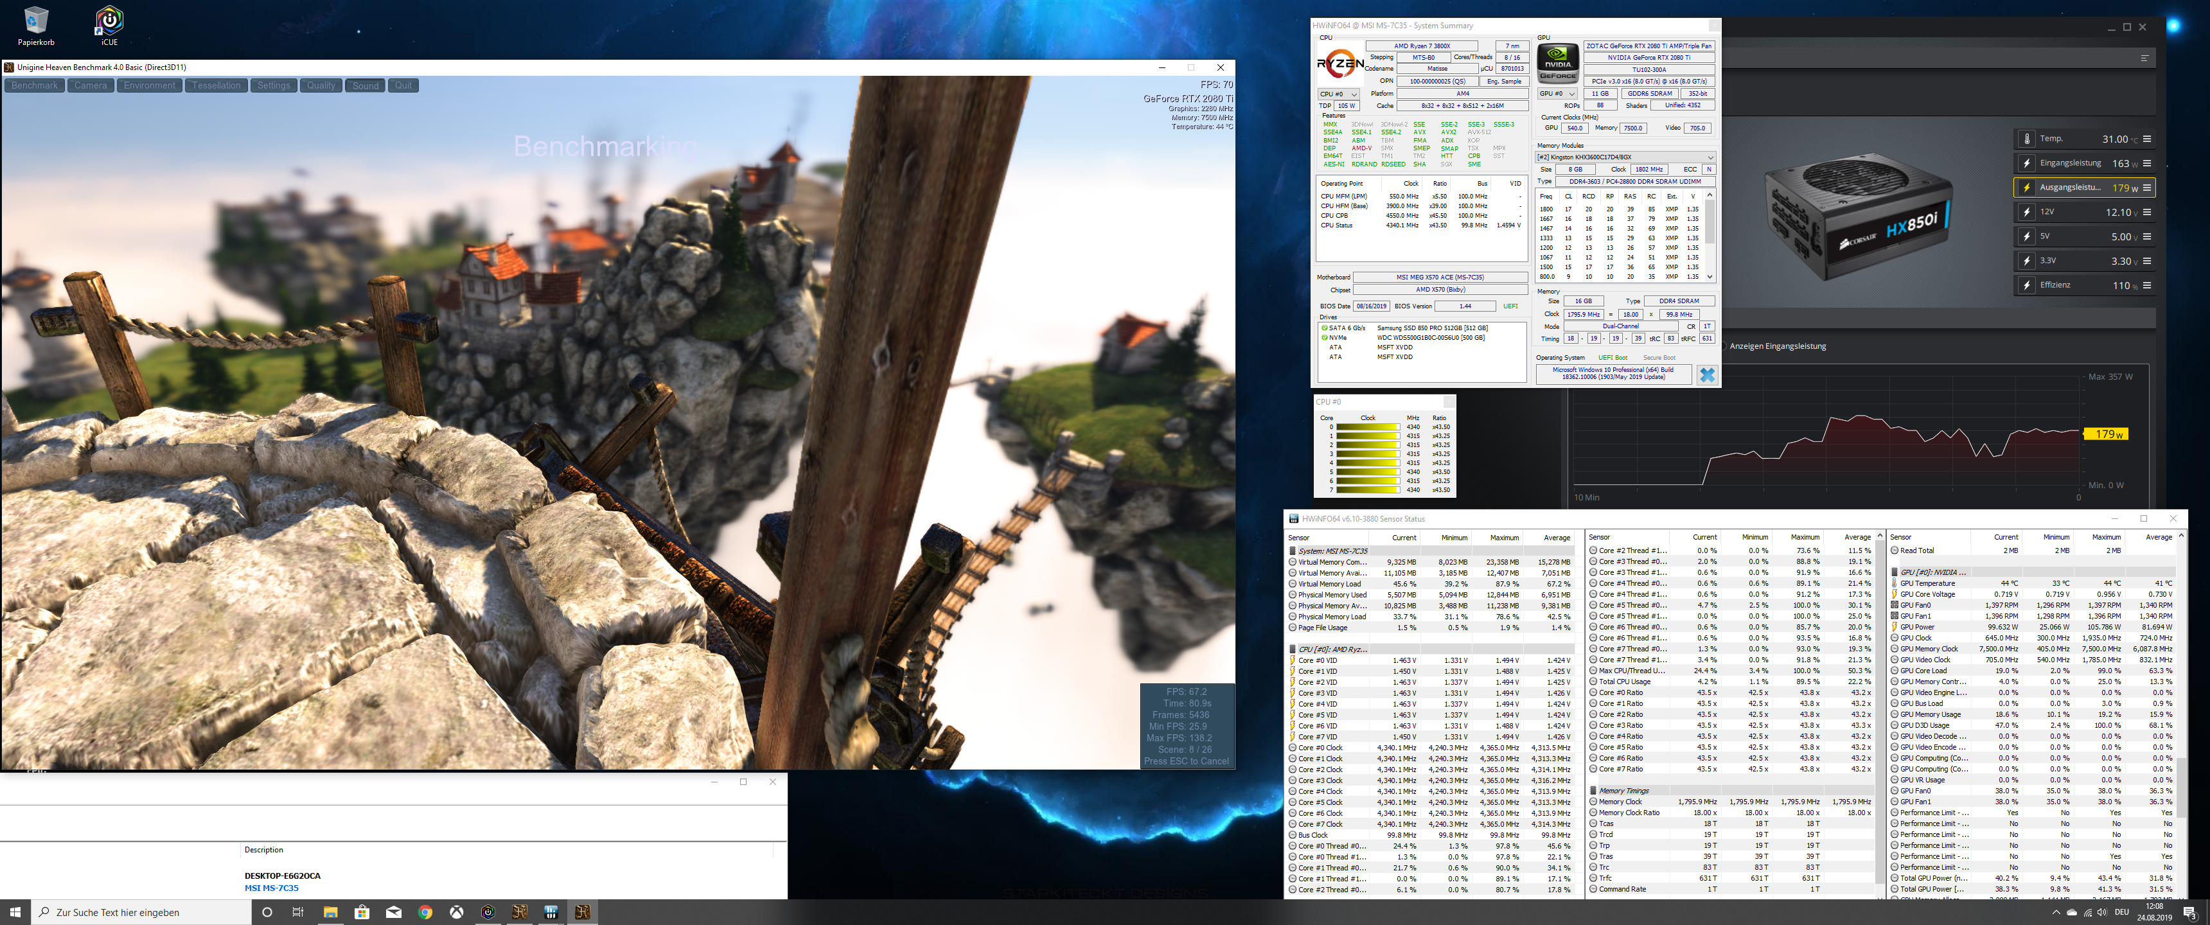
Task: Open the iCUE hamburger menu in the top bar
Action: 2144,58
